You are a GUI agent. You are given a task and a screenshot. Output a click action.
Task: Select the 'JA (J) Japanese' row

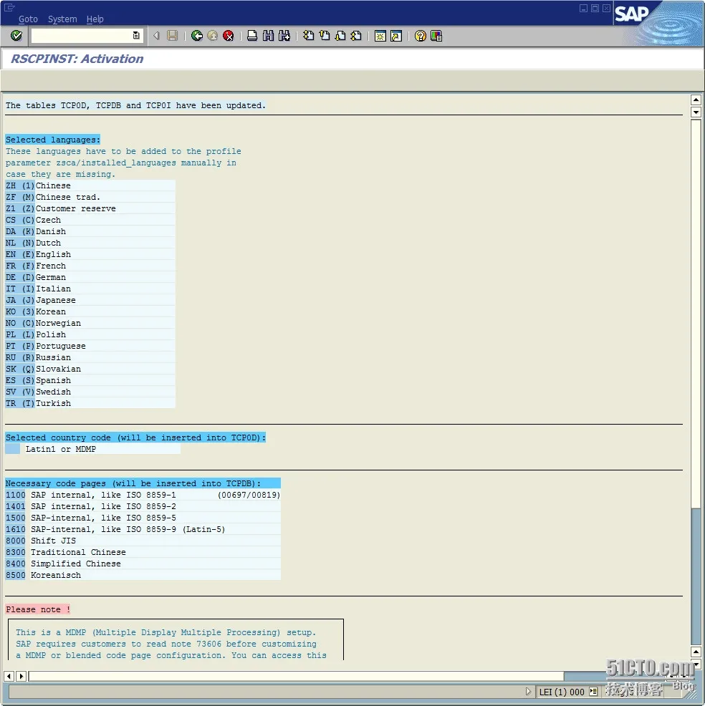coord(90,300)
